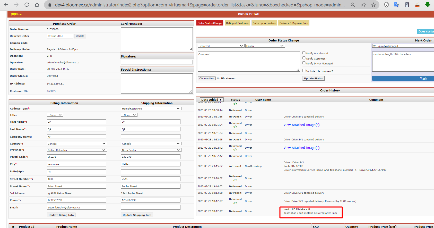The image size is (434, 228).
Task: Go to browser home icon
Action: coord(37,5)
